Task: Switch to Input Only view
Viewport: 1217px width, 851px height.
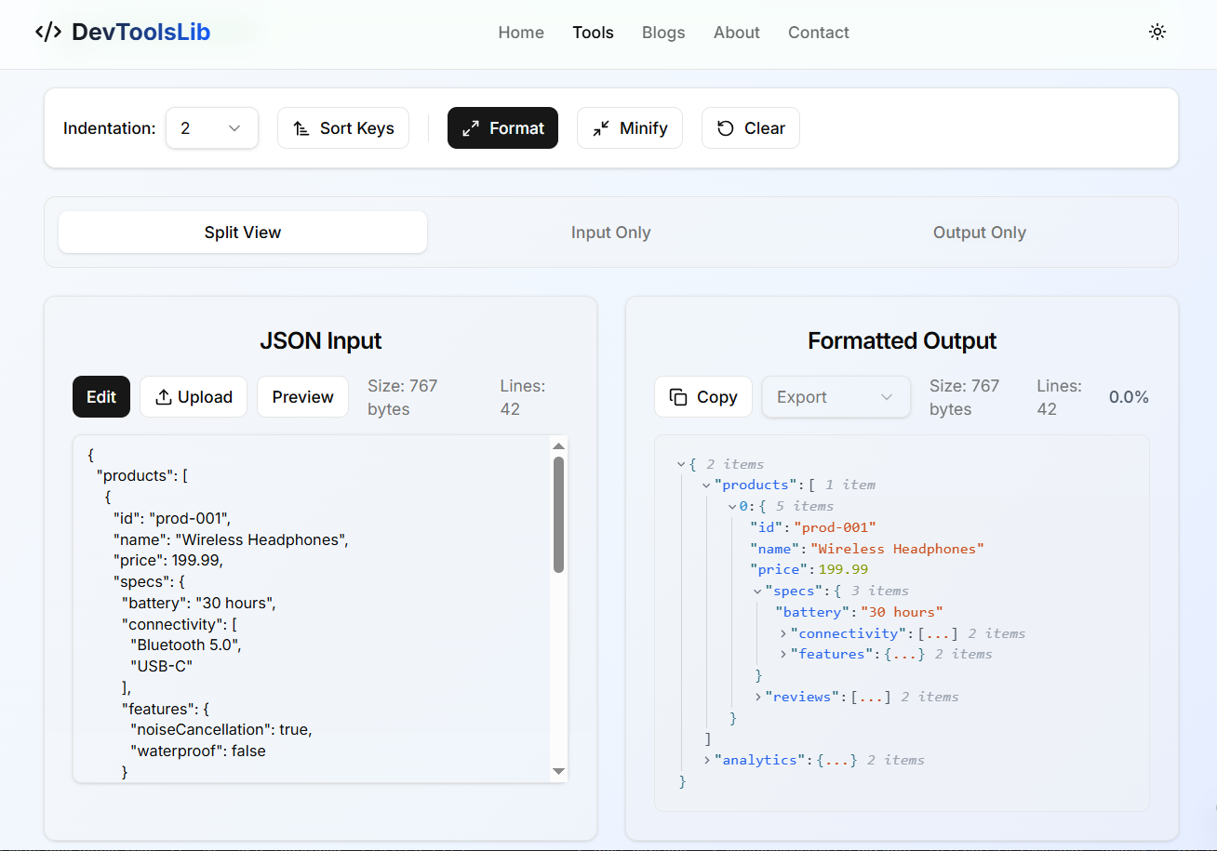Action: (610, 233)
